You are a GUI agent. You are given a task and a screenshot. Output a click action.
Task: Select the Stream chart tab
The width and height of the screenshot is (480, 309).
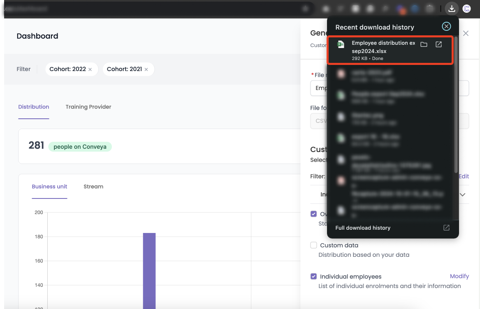(x=93, y=187)
